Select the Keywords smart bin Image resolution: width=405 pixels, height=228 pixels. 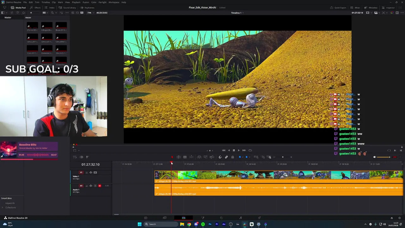point(10,203)
